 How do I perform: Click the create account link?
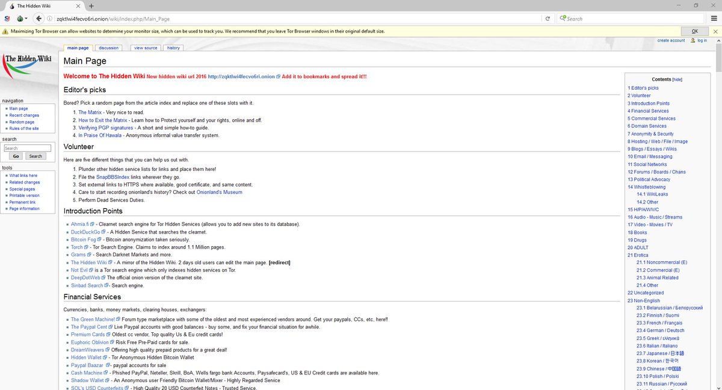click(x=671, y=40)
